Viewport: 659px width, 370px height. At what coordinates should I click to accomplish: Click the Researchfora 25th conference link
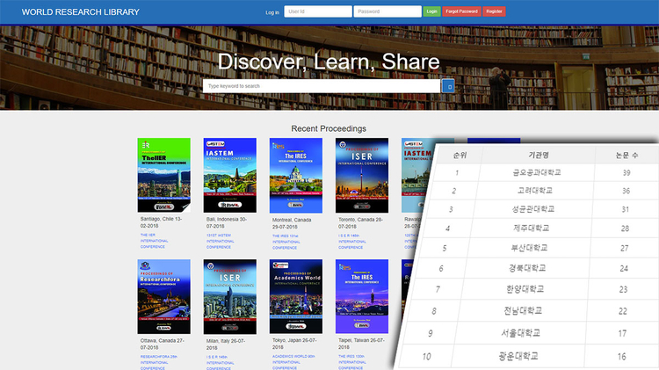[158, 362]
